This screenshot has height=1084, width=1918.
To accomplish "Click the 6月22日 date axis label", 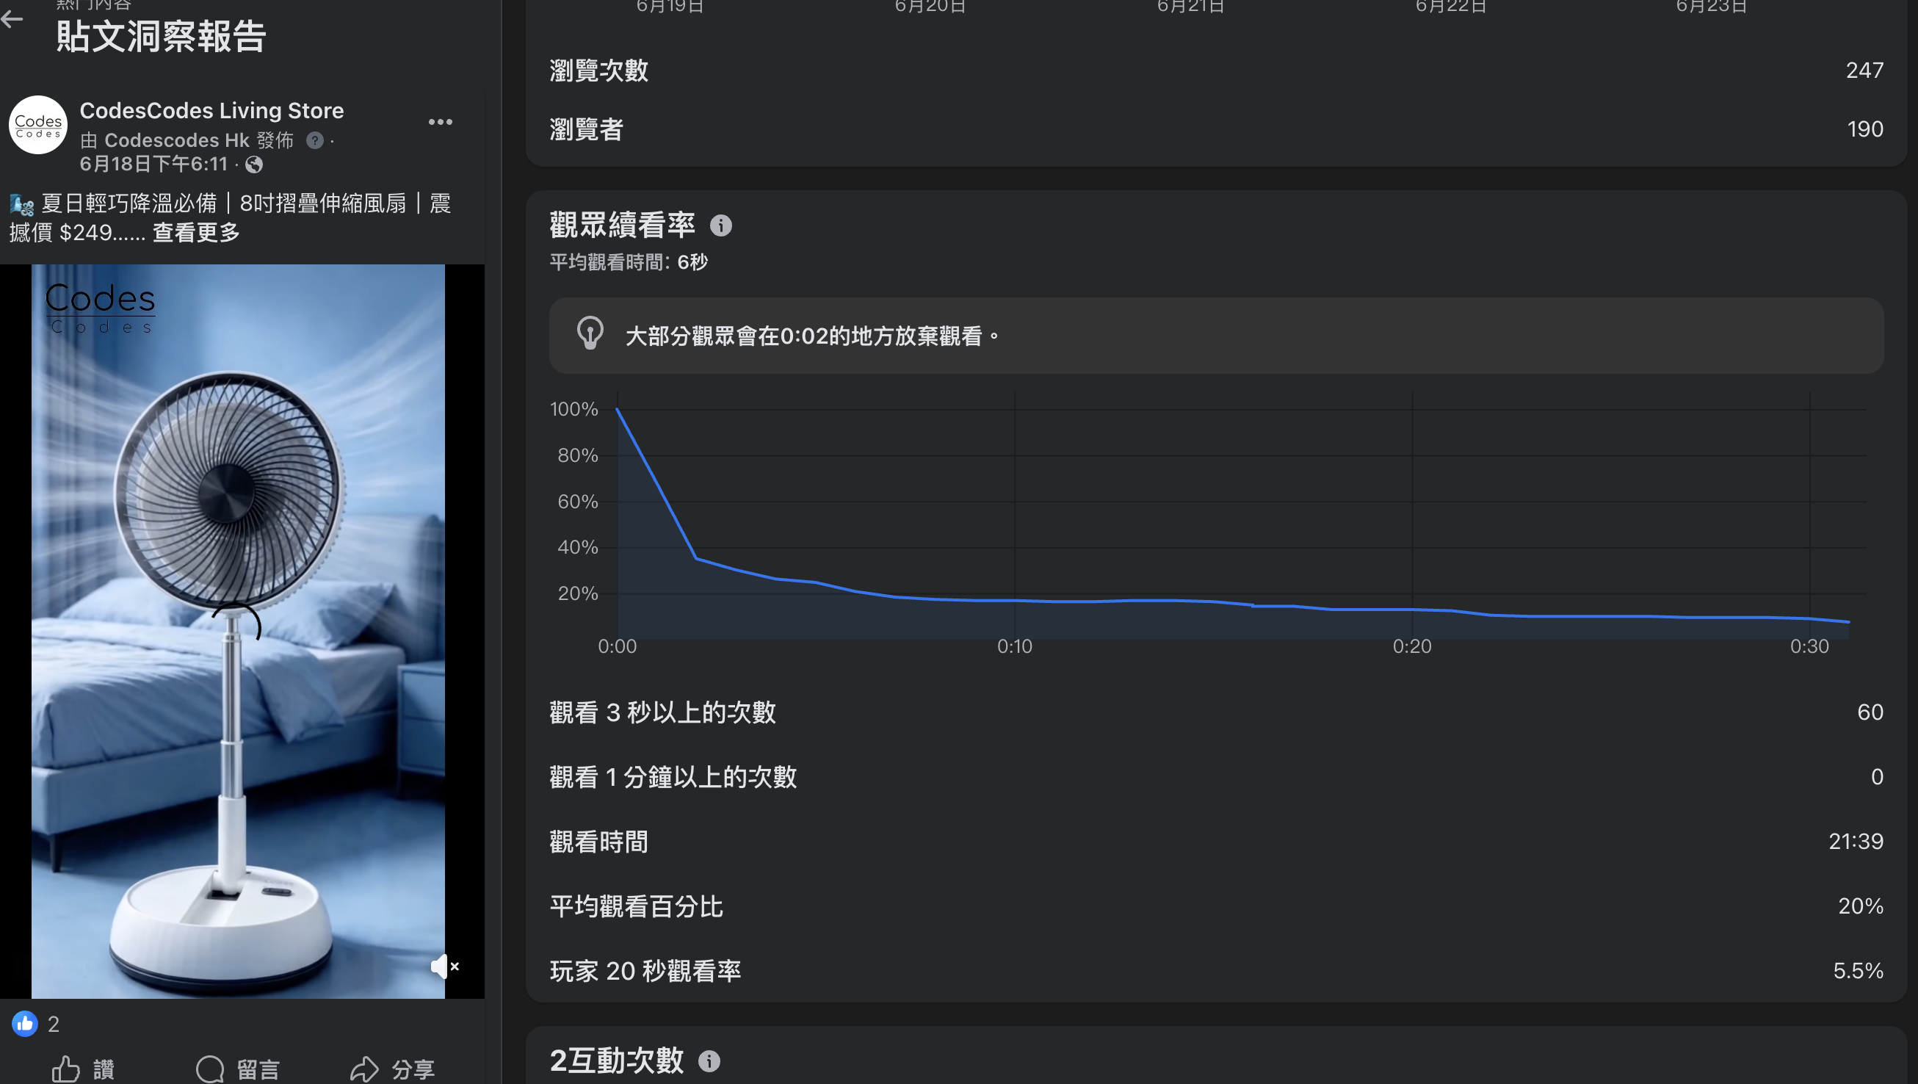I will [1450, 6].
